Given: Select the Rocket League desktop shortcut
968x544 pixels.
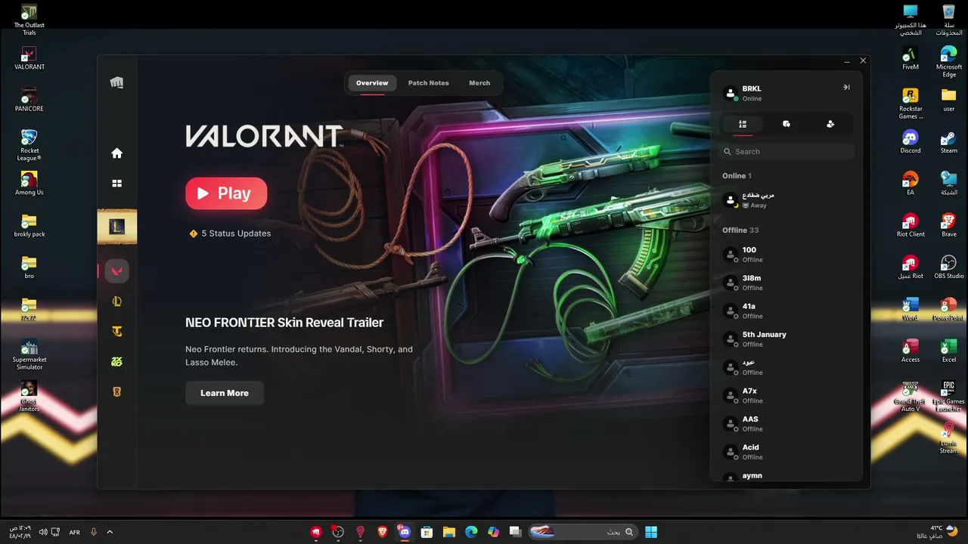Looking at the screenshot, I should [x=29, y=145].
